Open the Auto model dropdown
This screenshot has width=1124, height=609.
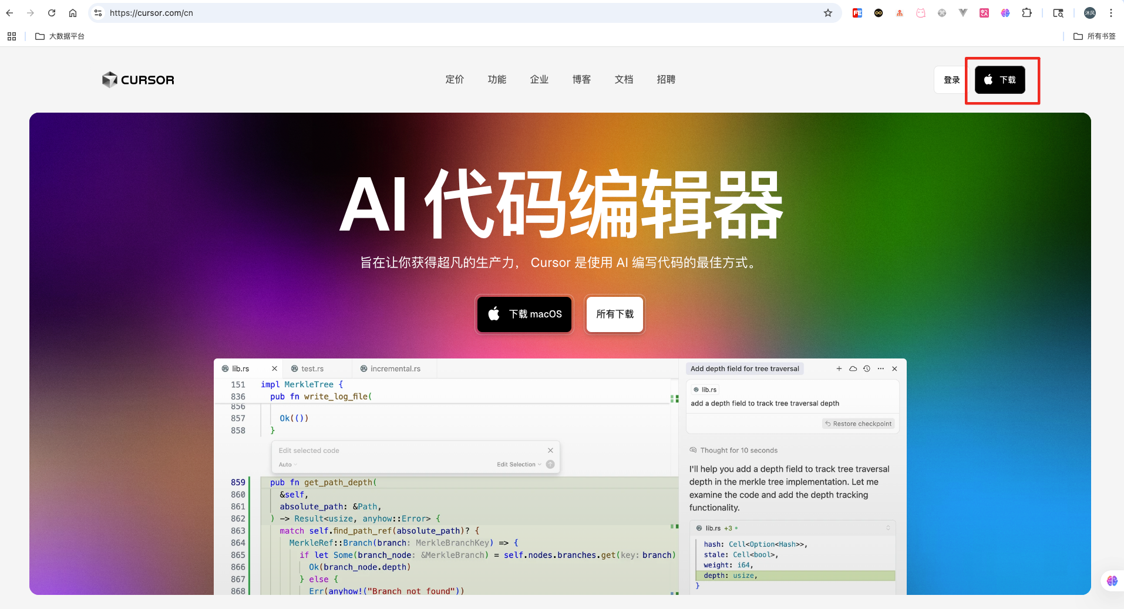click(288, 465)
